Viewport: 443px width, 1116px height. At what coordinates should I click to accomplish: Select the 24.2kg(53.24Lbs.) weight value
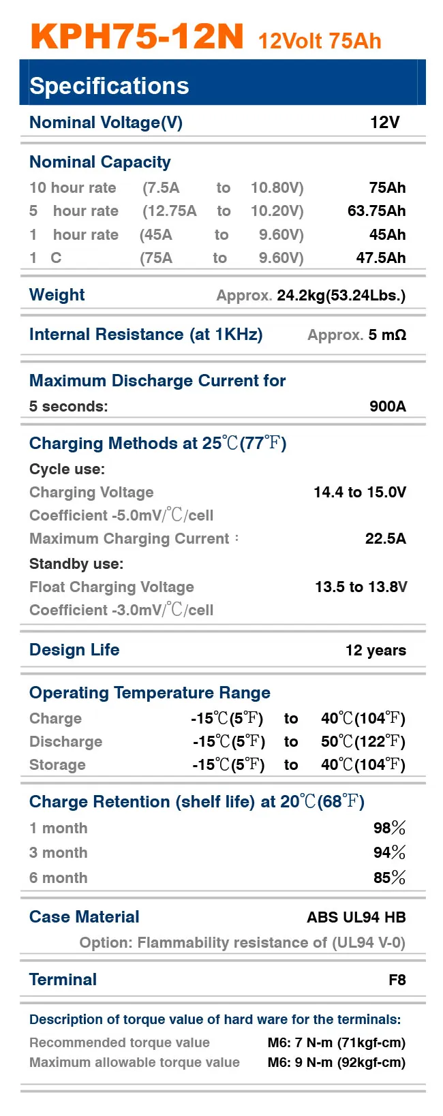[x=341, y=296]
